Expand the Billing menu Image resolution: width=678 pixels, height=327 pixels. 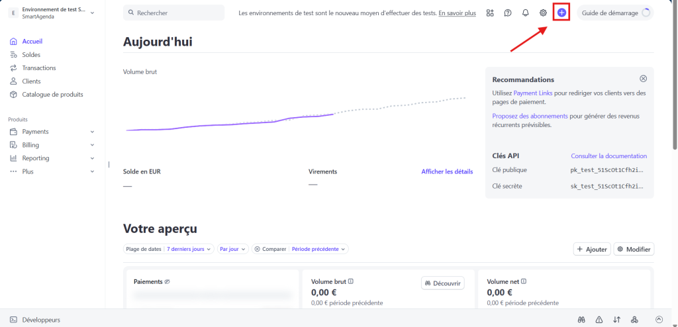coord(91,145)
